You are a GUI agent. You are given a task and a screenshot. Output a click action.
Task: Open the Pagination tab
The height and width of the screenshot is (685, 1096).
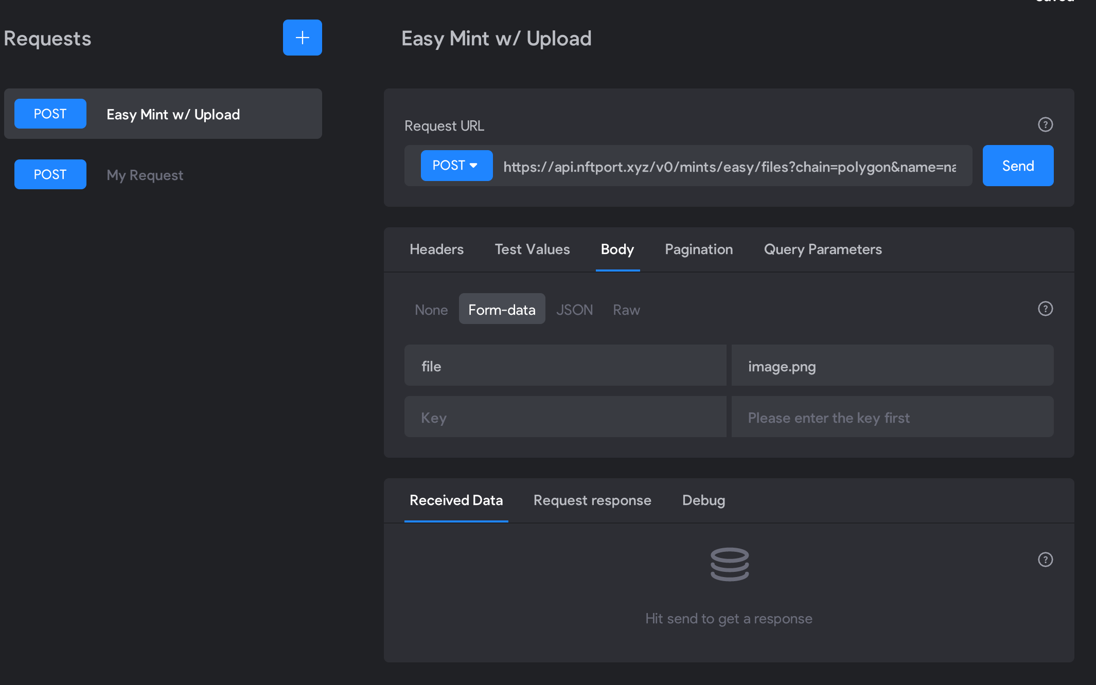[699, 249]
